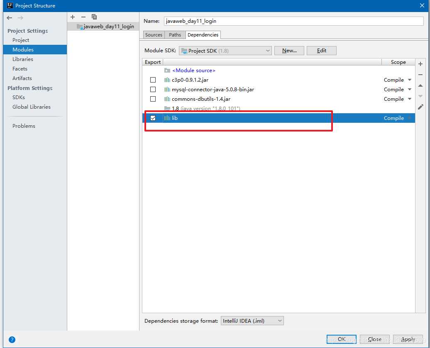Open scope dropdown for c3p0-0.9.1.2.jar
This screenshot has height=348, width=430.
point(409,80)
